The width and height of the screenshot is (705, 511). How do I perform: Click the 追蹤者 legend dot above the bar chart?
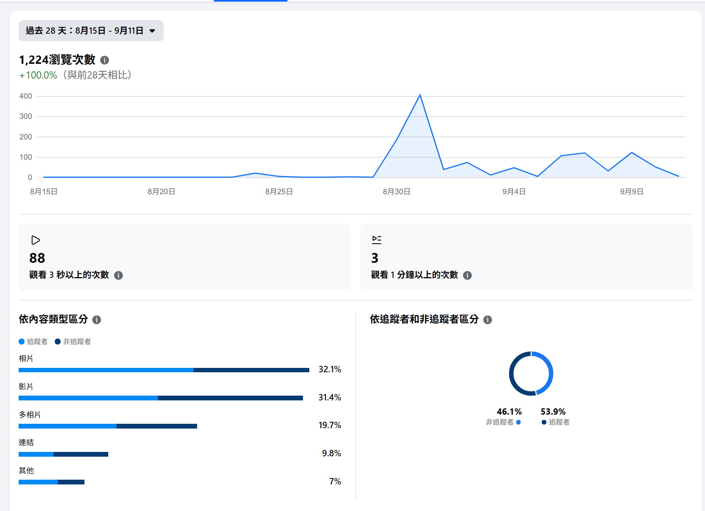point(22,341)
